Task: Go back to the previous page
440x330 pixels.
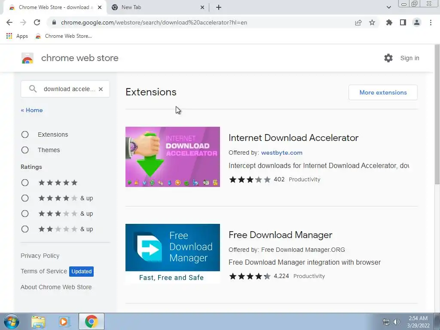Action: coord(9,22)
